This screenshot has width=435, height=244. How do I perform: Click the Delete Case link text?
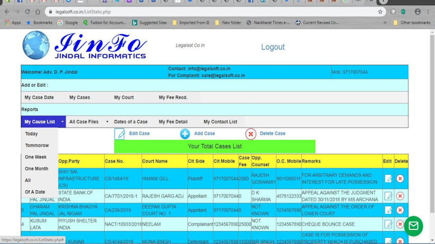[x=272, y=134]
